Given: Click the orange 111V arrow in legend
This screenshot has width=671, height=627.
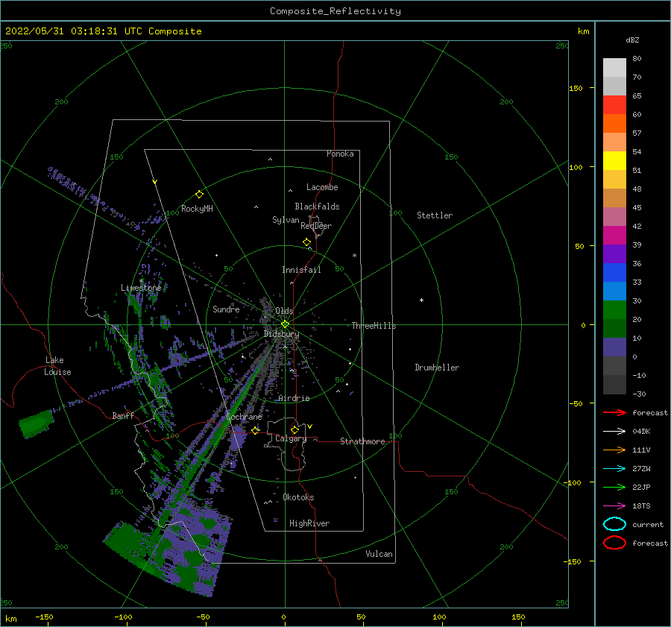Looking at the screenshot, I should pos(614,450).
